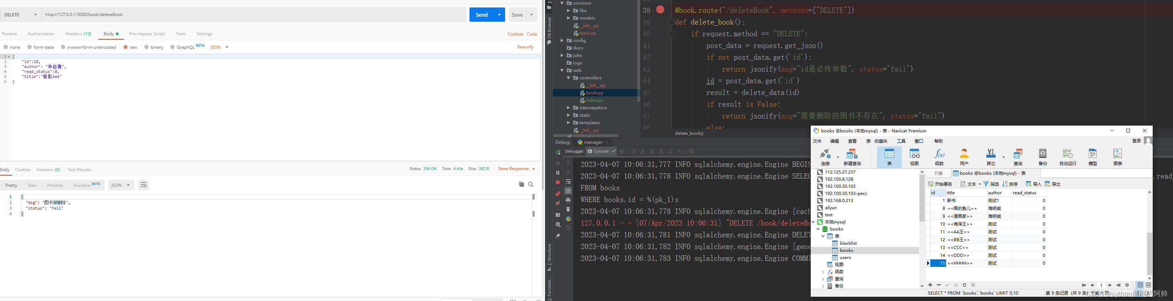The image size is (1173, 301).
Task: Collapse the common folder in project tree
Action: click(x=562, y=3)
